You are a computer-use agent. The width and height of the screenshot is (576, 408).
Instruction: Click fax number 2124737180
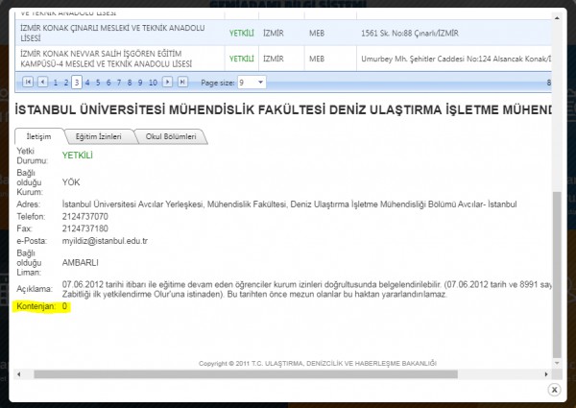84,228
